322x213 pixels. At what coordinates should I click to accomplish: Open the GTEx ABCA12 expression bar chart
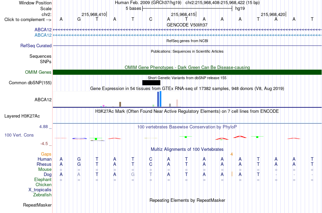[117, 99]
